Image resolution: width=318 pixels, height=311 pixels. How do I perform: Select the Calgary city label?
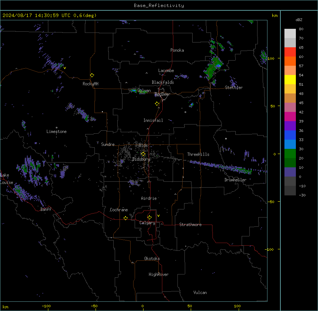coord(148,223)
